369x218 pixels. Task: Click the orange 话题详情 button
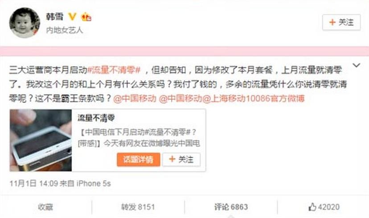138,160
